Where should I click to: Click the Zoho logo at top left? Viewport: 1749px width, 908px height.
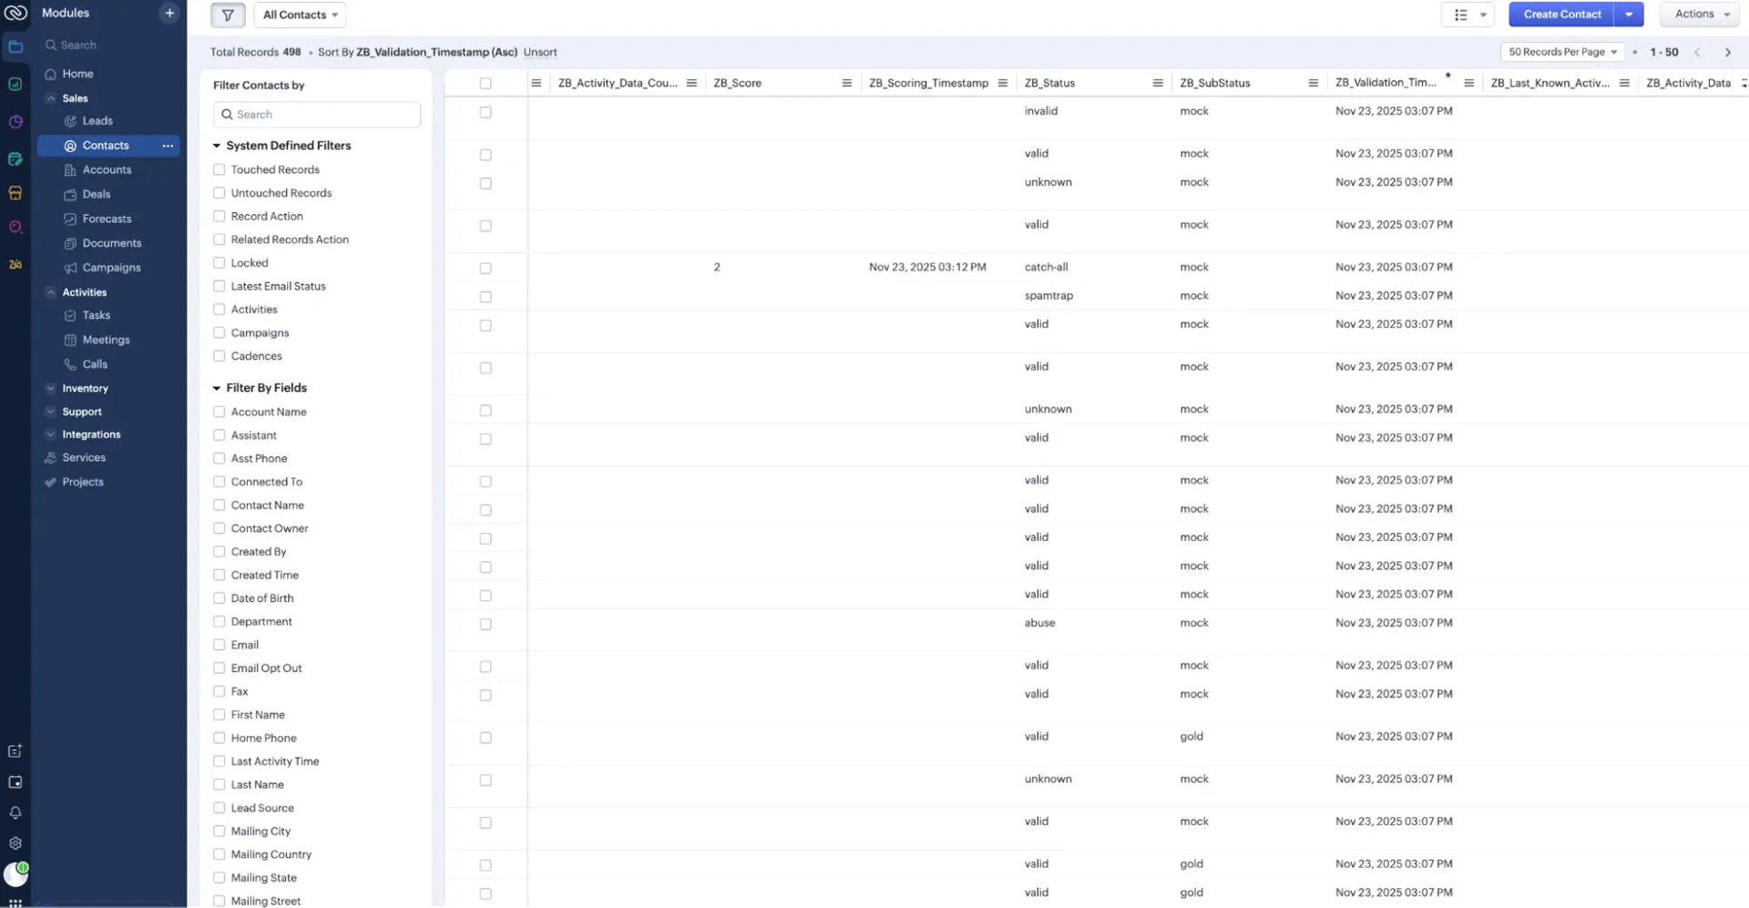pyautogui.click(x=15, y=12)
